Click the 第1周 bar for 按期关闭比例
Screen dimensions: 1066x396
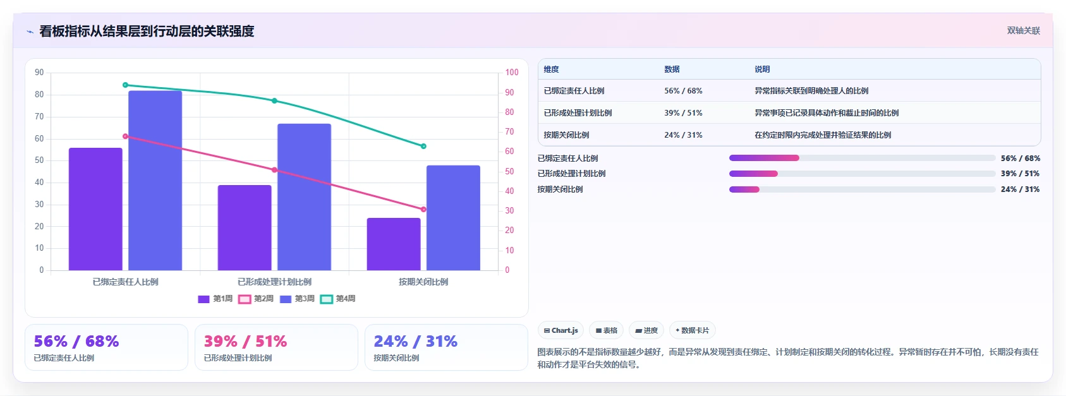[x=394, y=244]
